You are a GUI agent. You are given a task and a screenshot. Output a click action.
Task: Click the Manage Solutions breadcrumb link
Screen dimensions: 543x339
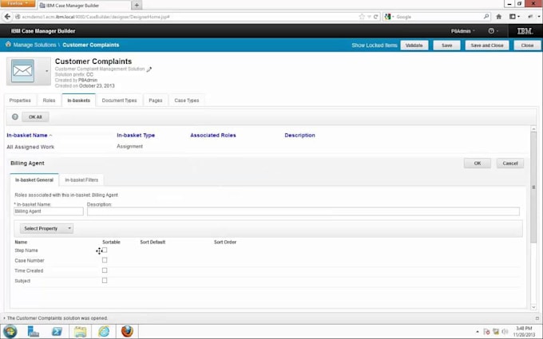coord(34,45)
